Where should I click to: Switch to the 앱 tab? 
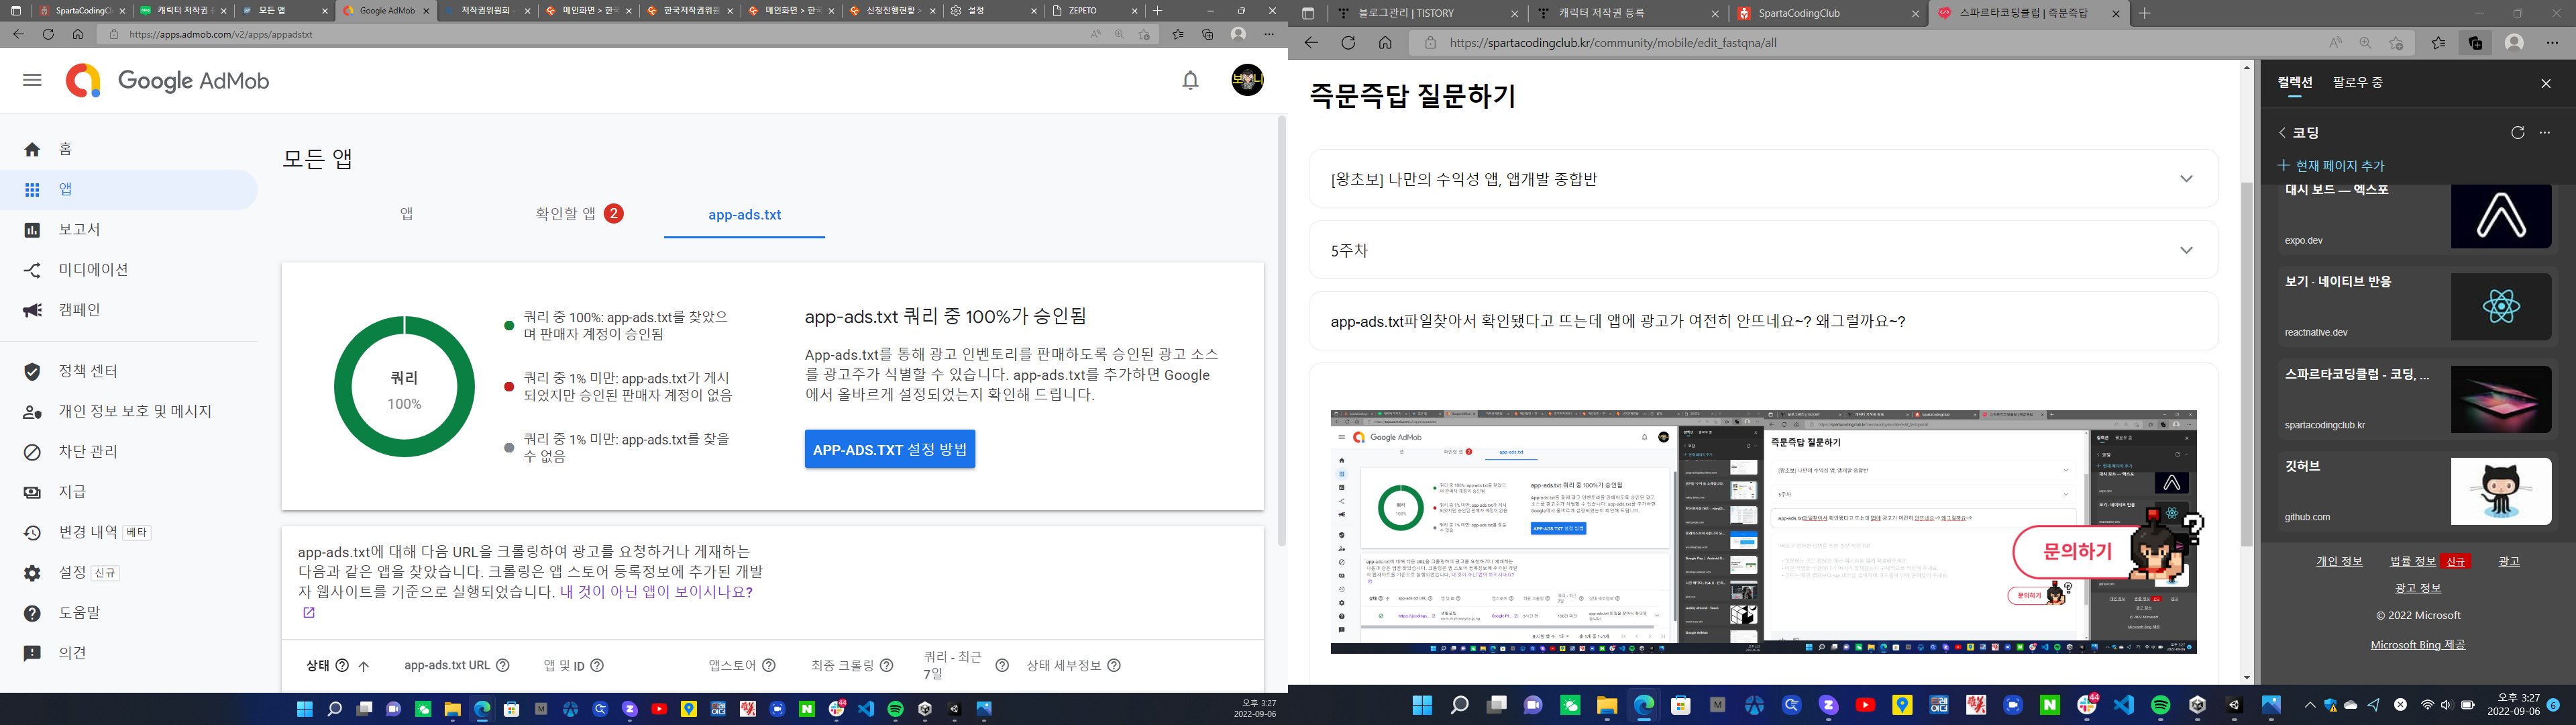[x=407, y=213]
